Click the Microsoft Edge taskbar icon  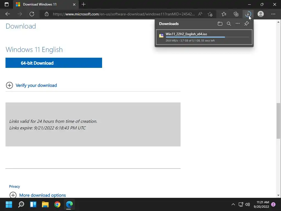pos(69,204)
